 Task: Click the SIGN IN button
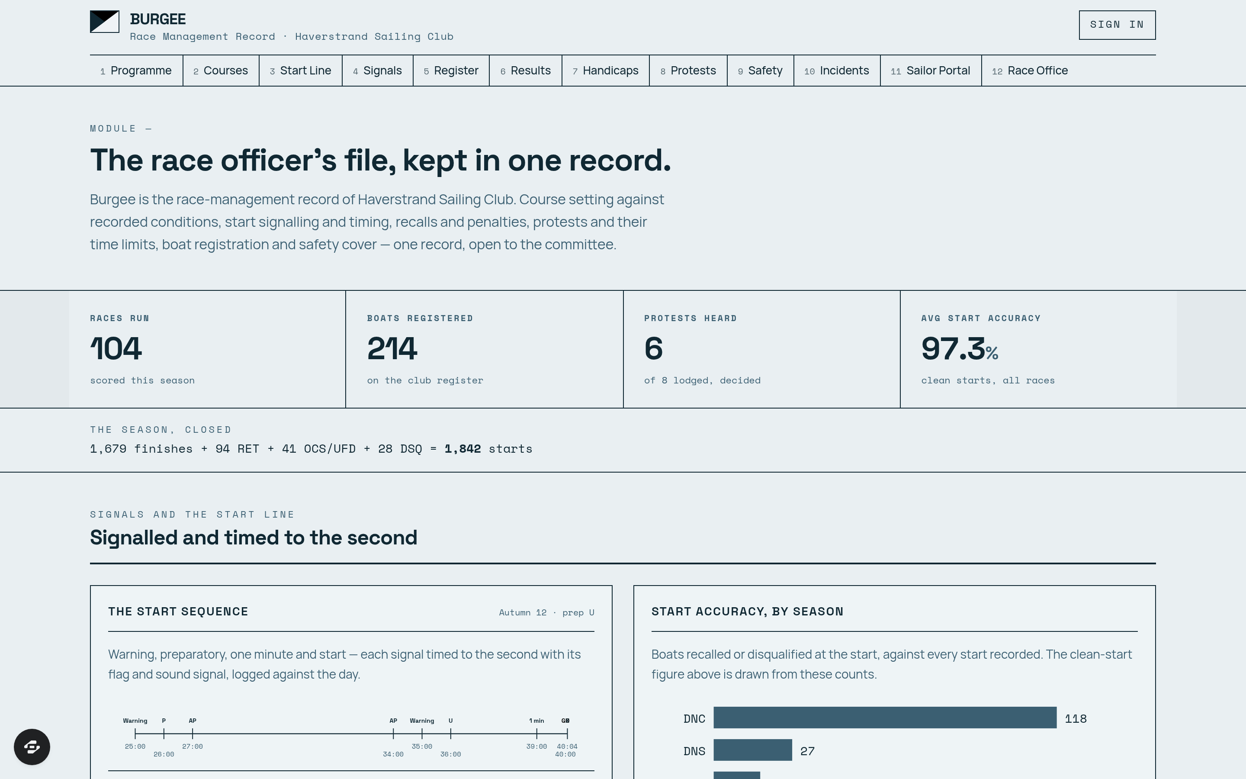tap(1117, 25)
